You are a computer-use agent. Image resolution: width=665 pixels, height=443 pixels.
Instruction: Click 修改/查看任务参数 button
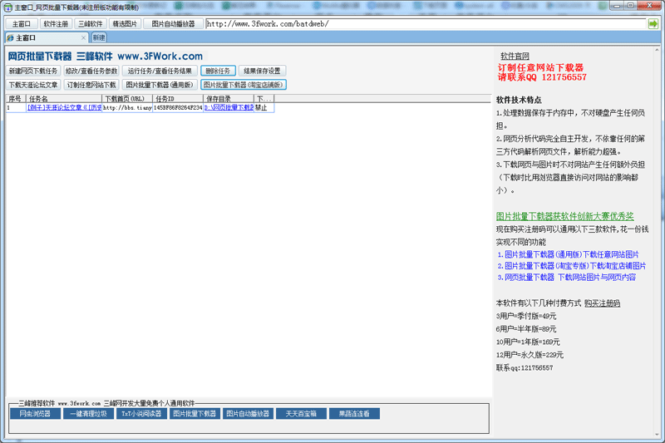point(91,71)
